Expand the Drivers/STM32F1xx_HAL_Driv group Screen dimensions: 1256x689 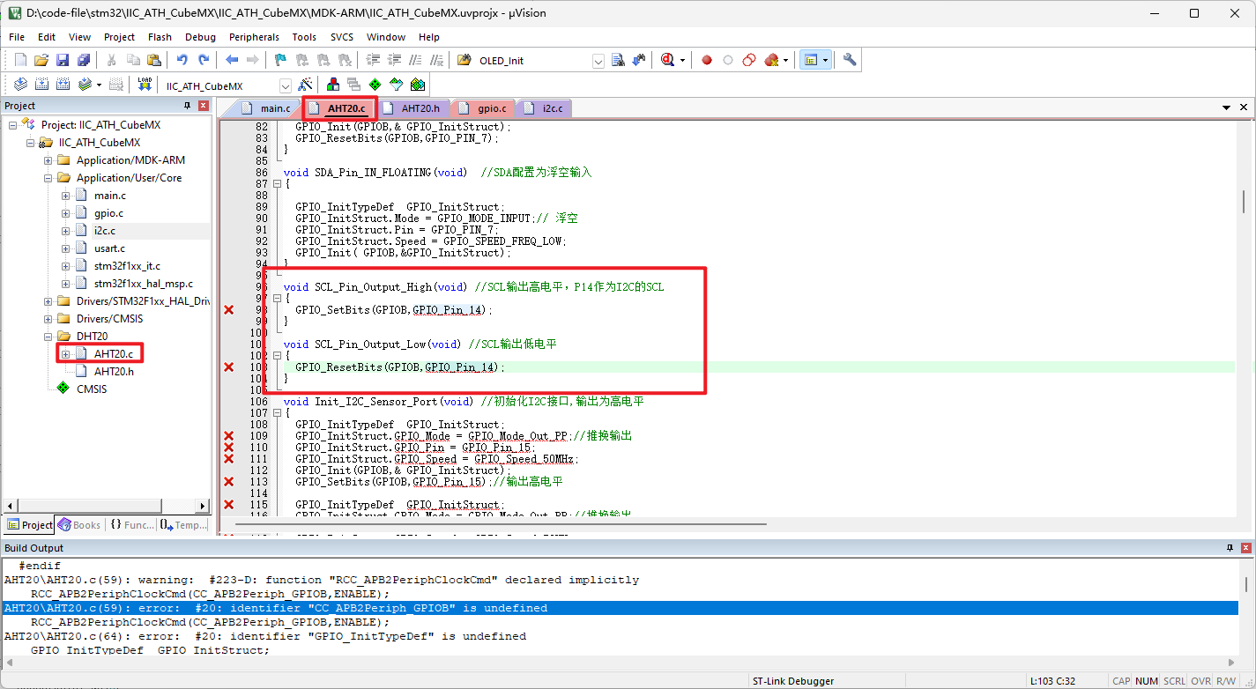pos(48,301)
